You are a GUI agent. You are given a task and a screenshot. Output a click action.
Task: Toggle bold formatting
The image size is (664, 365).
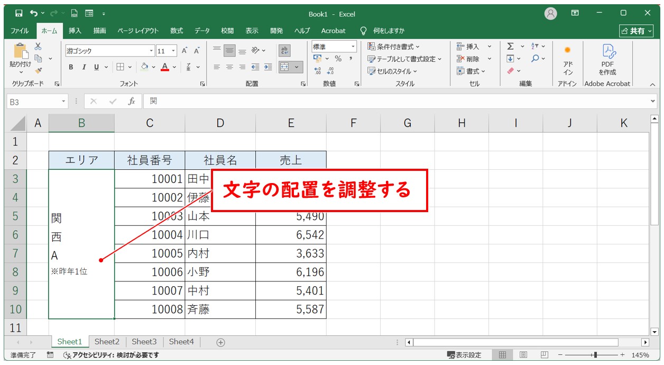[71, 67]
